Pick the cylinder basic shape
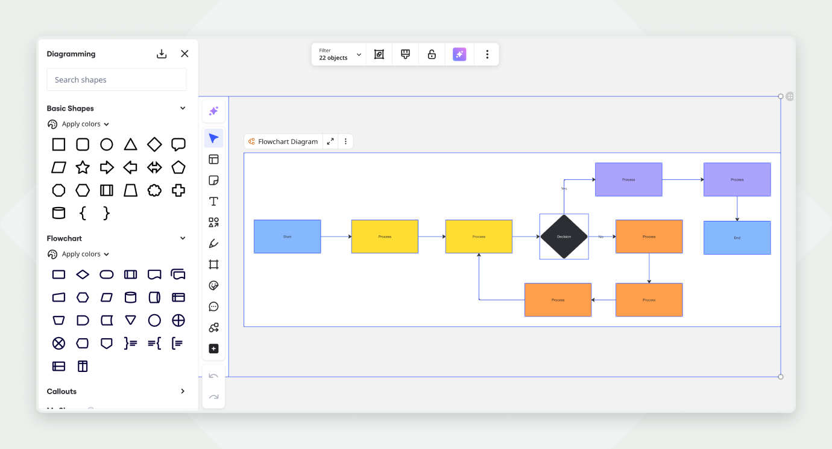This screenshot has height=449, width=832. click(58, 213)
